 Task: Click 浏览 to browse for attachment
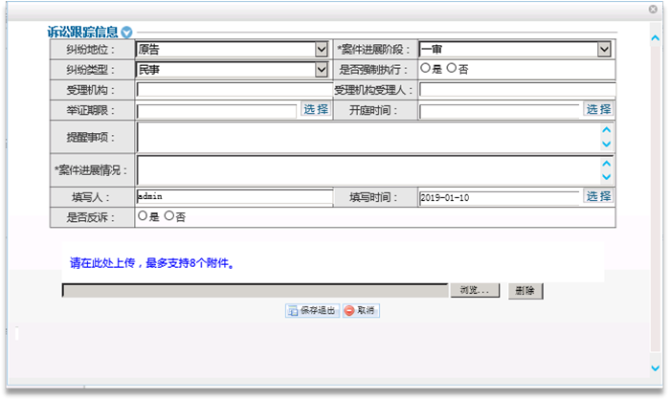[475, 290]
